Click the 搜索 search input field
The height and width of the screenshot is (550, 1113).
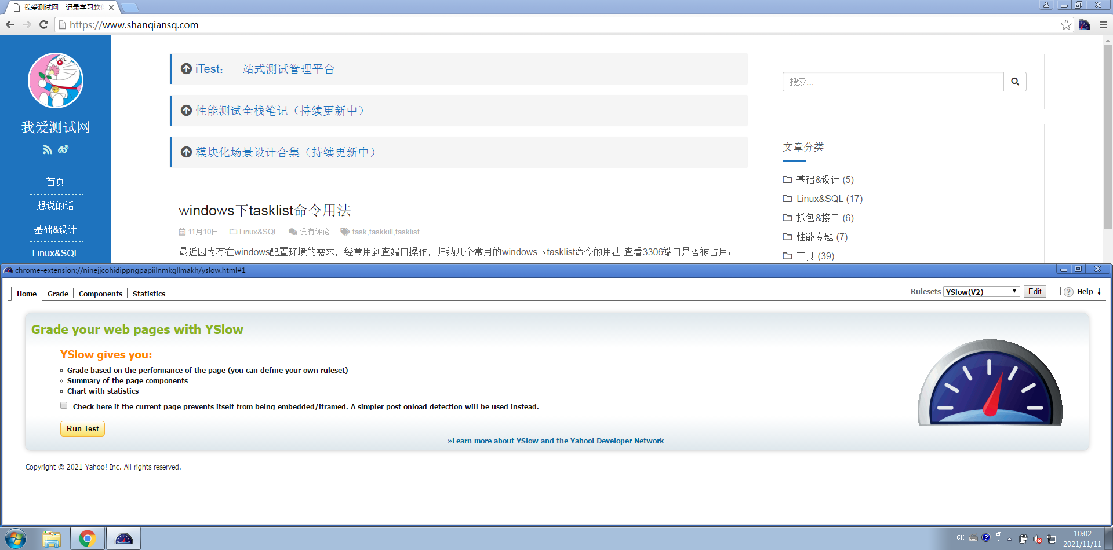coord(893,82)
